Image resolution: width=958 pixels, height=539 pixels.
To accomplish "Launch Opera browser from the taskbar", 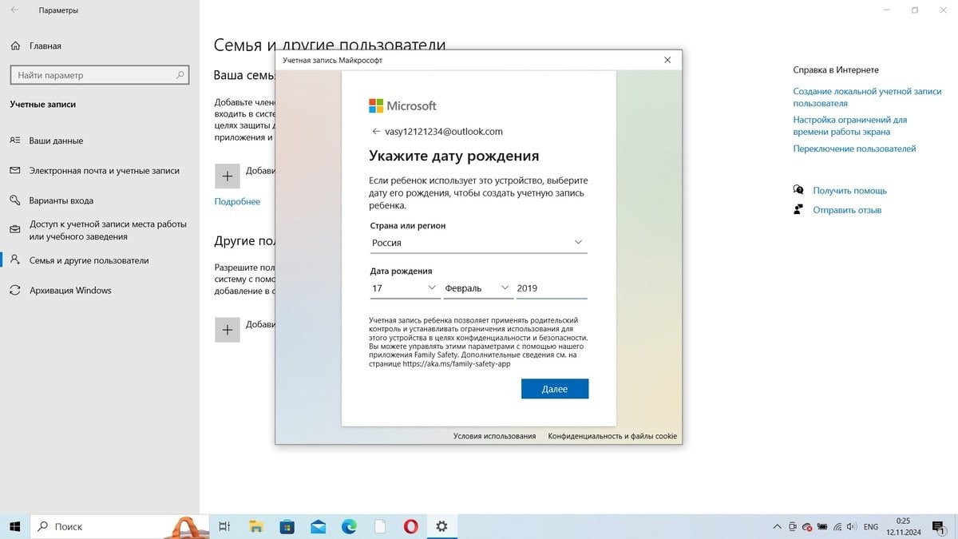I will pos(411,526).
